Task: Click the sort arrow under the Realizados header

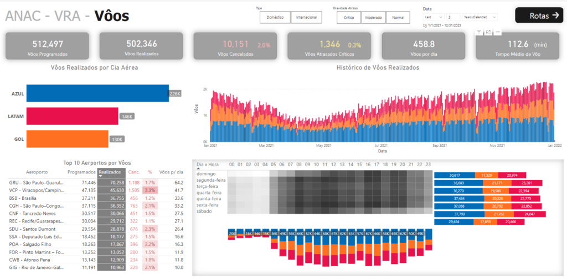Action: click(101, 176)
